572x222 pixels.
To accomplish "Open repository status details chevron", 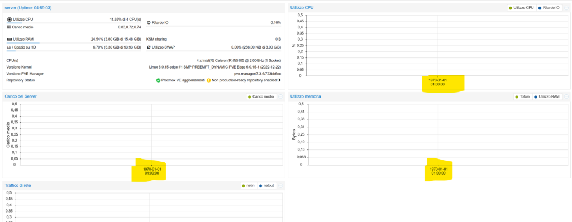I will tap(279, 80).
